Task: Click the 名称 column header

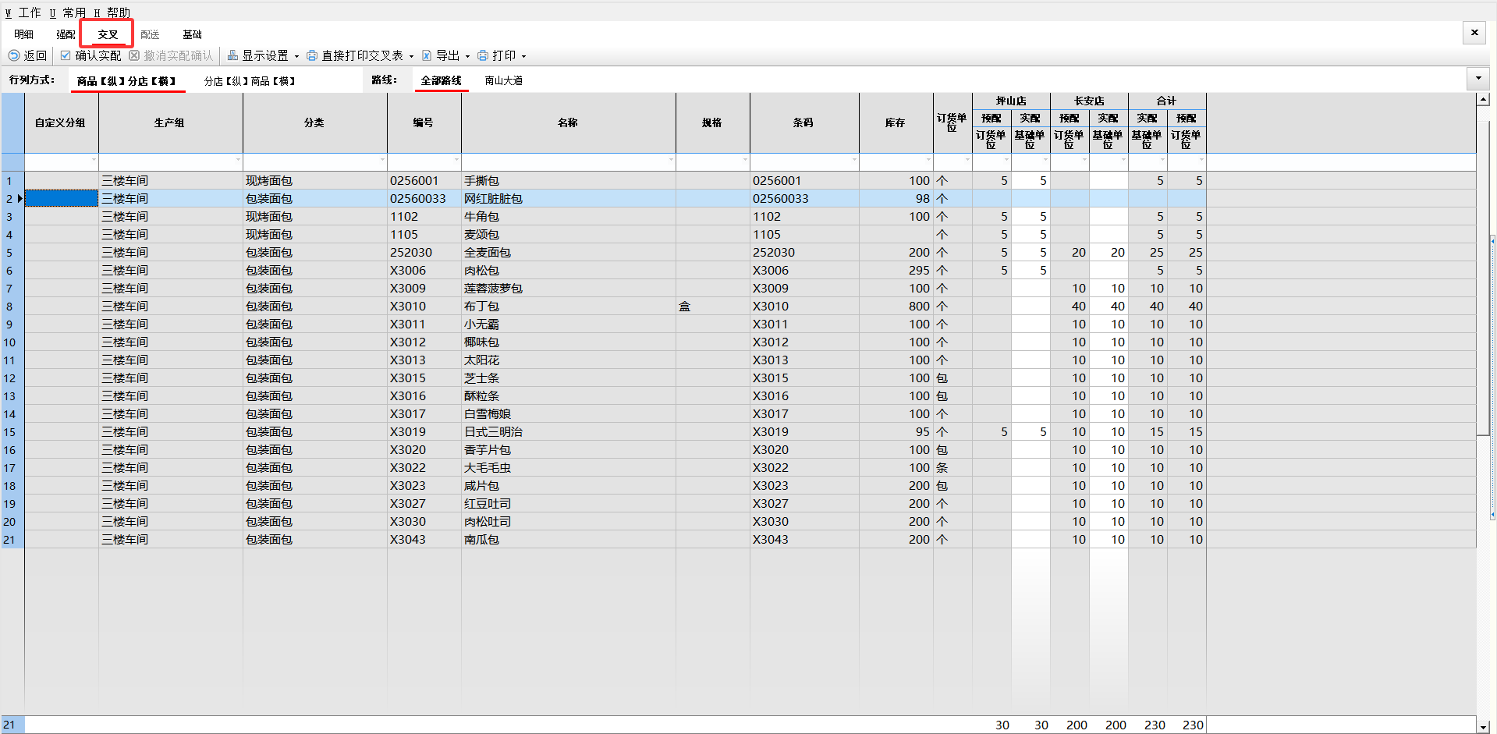Action: [x=568, y=122]
